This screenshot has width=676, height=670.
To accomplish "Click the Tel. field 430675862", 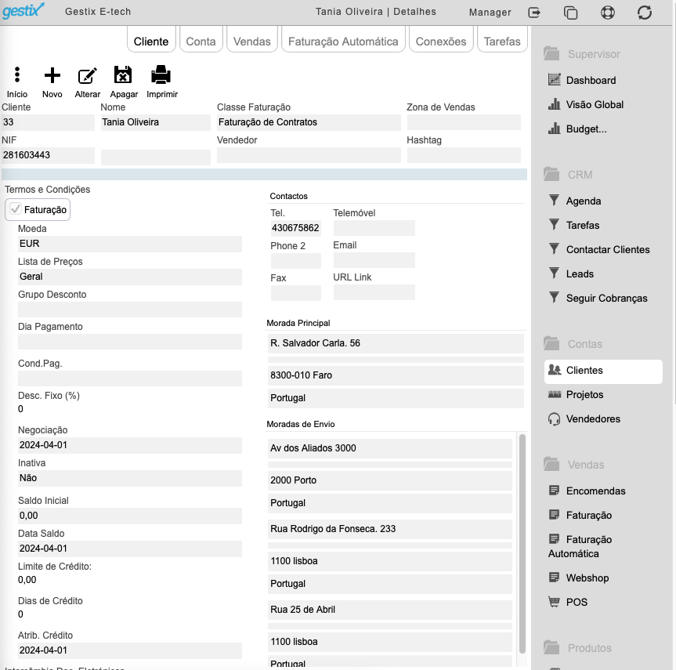I will coord(296,228).
